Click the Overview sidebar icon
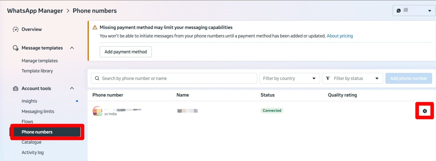Screen dimensions: 436x161 16,29
